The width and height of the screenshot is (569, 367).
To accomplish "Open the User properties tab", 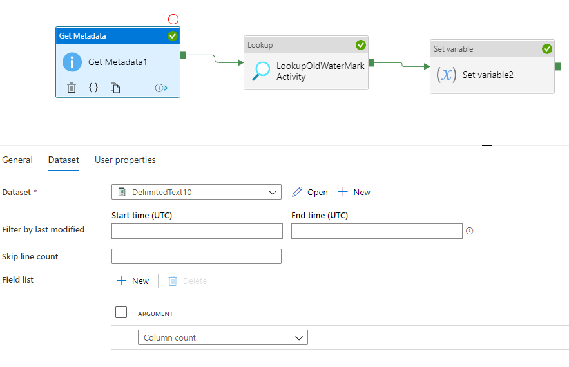I will (x=125, y=160).
